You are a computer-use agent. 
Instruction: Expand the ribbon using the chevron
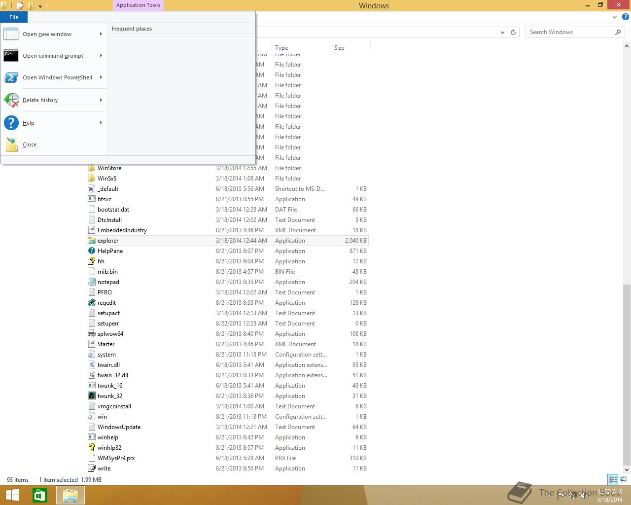pos(615,17)
